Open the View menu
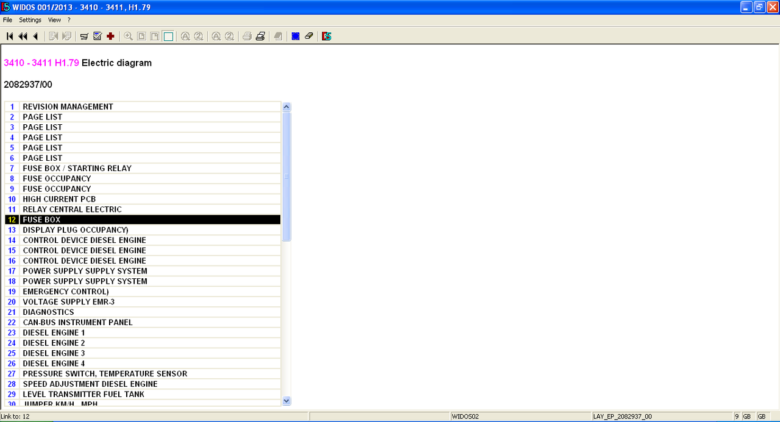Image resolution: width=780 pixels, height=422 pixels. (54, 20)
